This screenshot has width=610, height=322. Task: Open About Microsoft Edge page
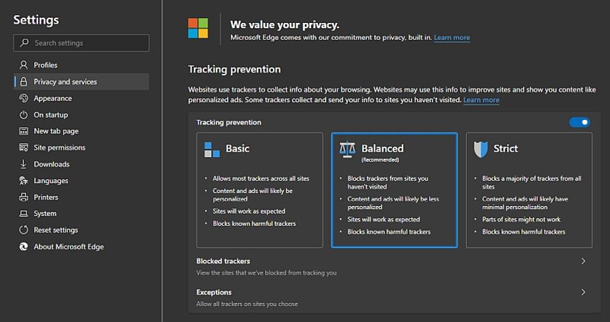click(x=81, y=246)
